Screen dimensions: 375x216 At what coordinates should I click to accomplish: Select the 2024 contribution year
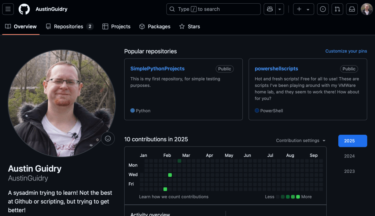[x=349, y=156]
